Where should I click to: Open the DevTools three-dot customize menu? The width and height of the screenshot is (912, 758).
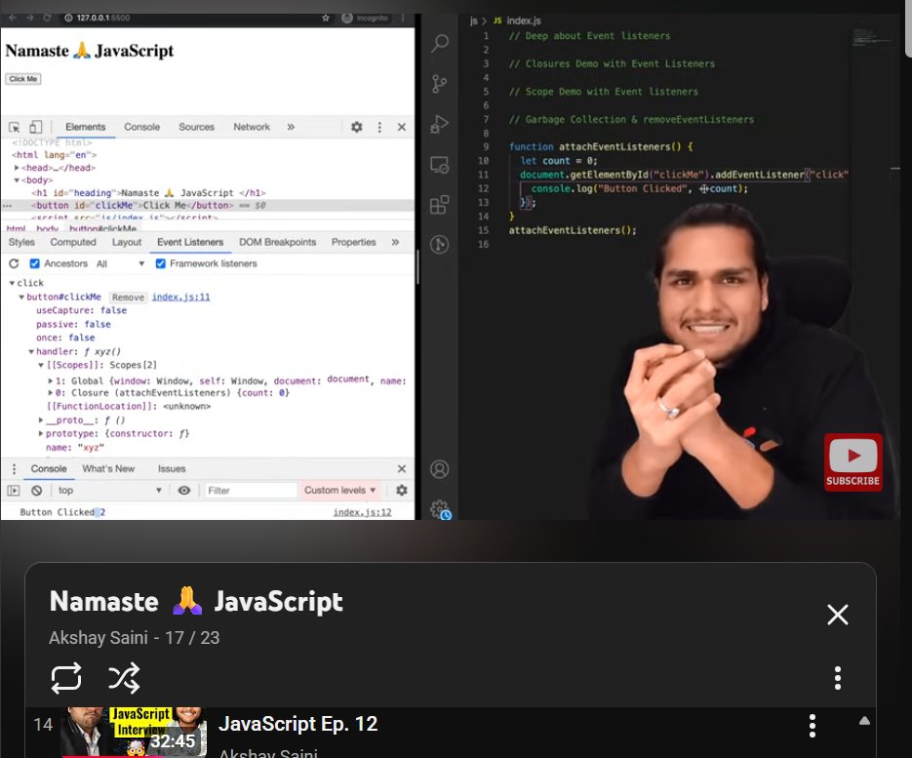[x=379, y=127]
